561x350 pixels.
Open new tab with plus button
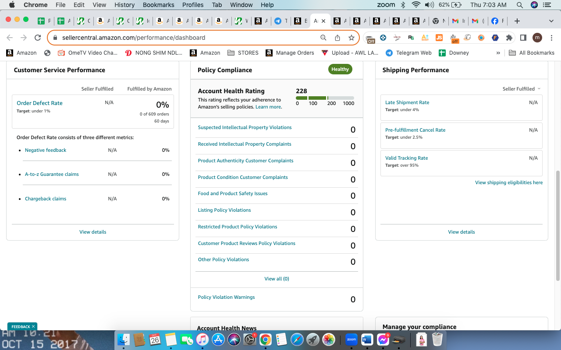click(x=517, y=21)
